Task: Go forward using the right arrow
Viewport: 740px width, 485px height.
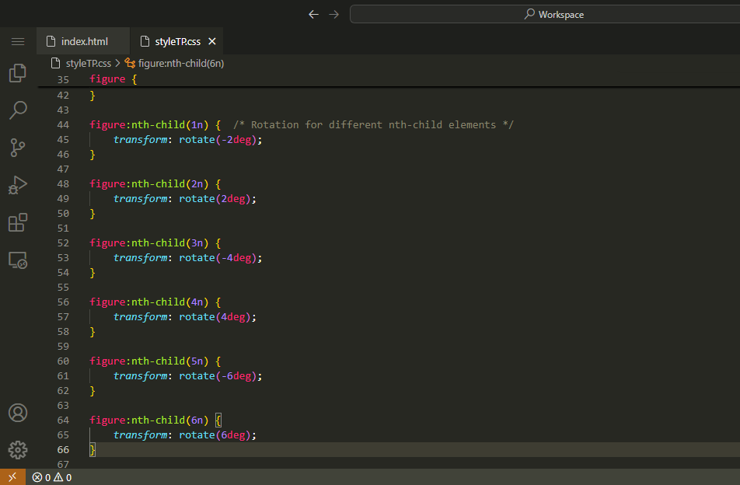Action: click(x=334, y=14)
